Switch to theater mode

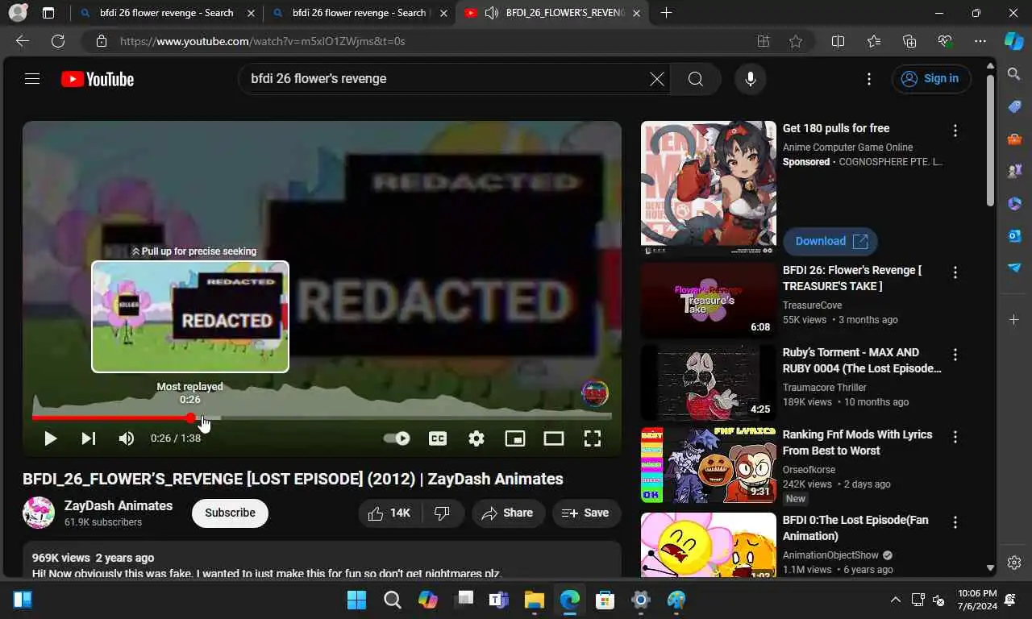tap(554, 438)
